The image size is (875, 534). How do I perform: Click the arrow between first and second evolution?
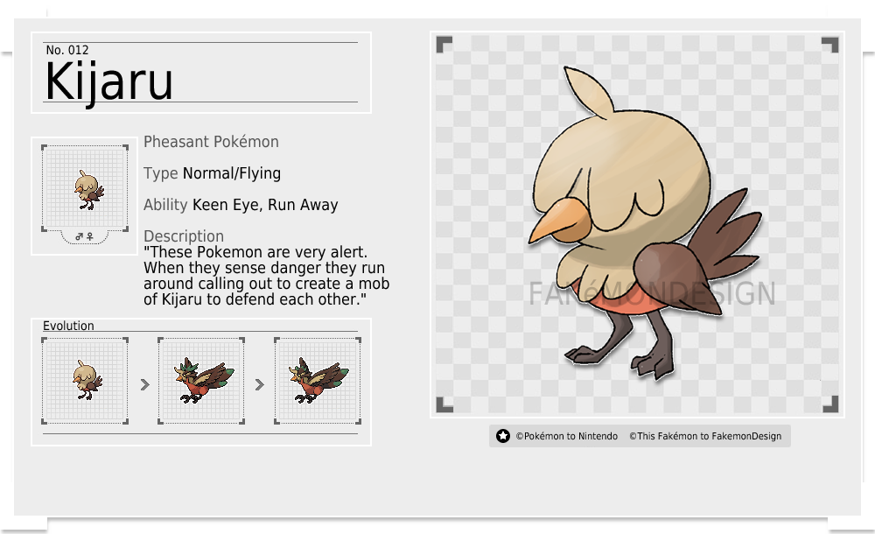click(144, 385)
